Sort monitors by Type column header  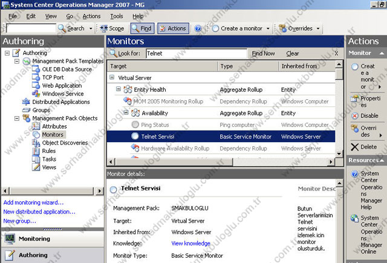tap(248, 66)
